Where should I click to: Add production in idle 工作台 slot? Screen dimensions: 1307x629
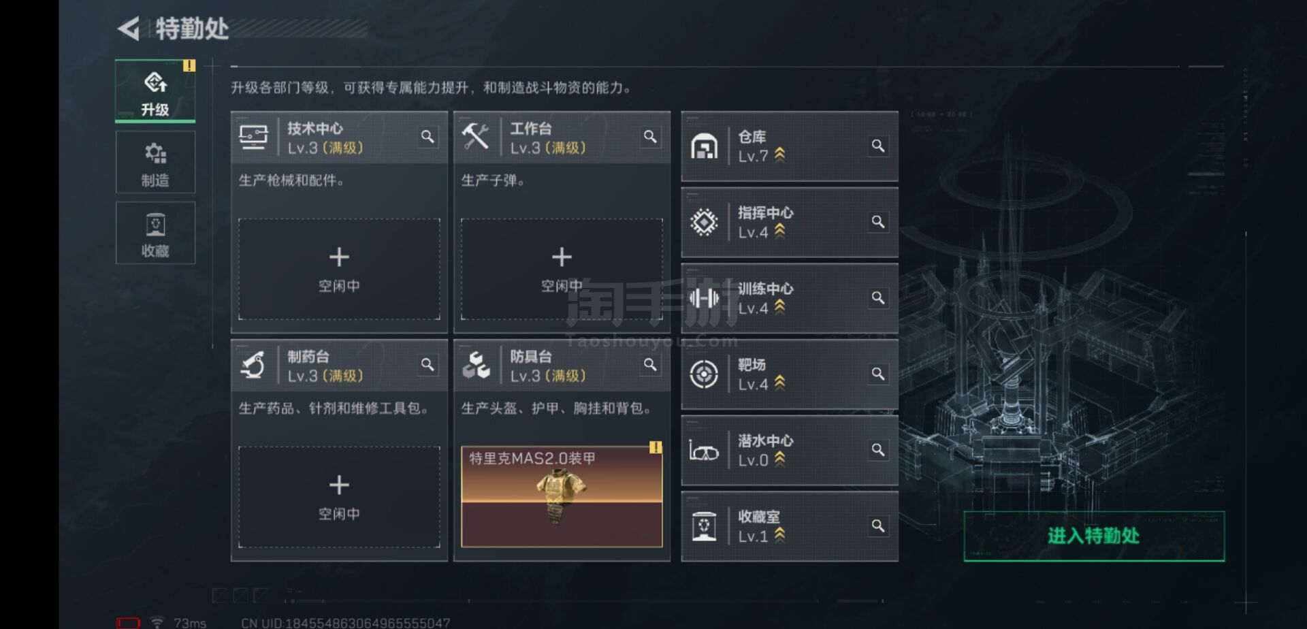tap(562, 269)
